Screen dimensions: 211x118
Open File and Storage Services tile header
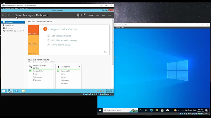coord(41,67)
